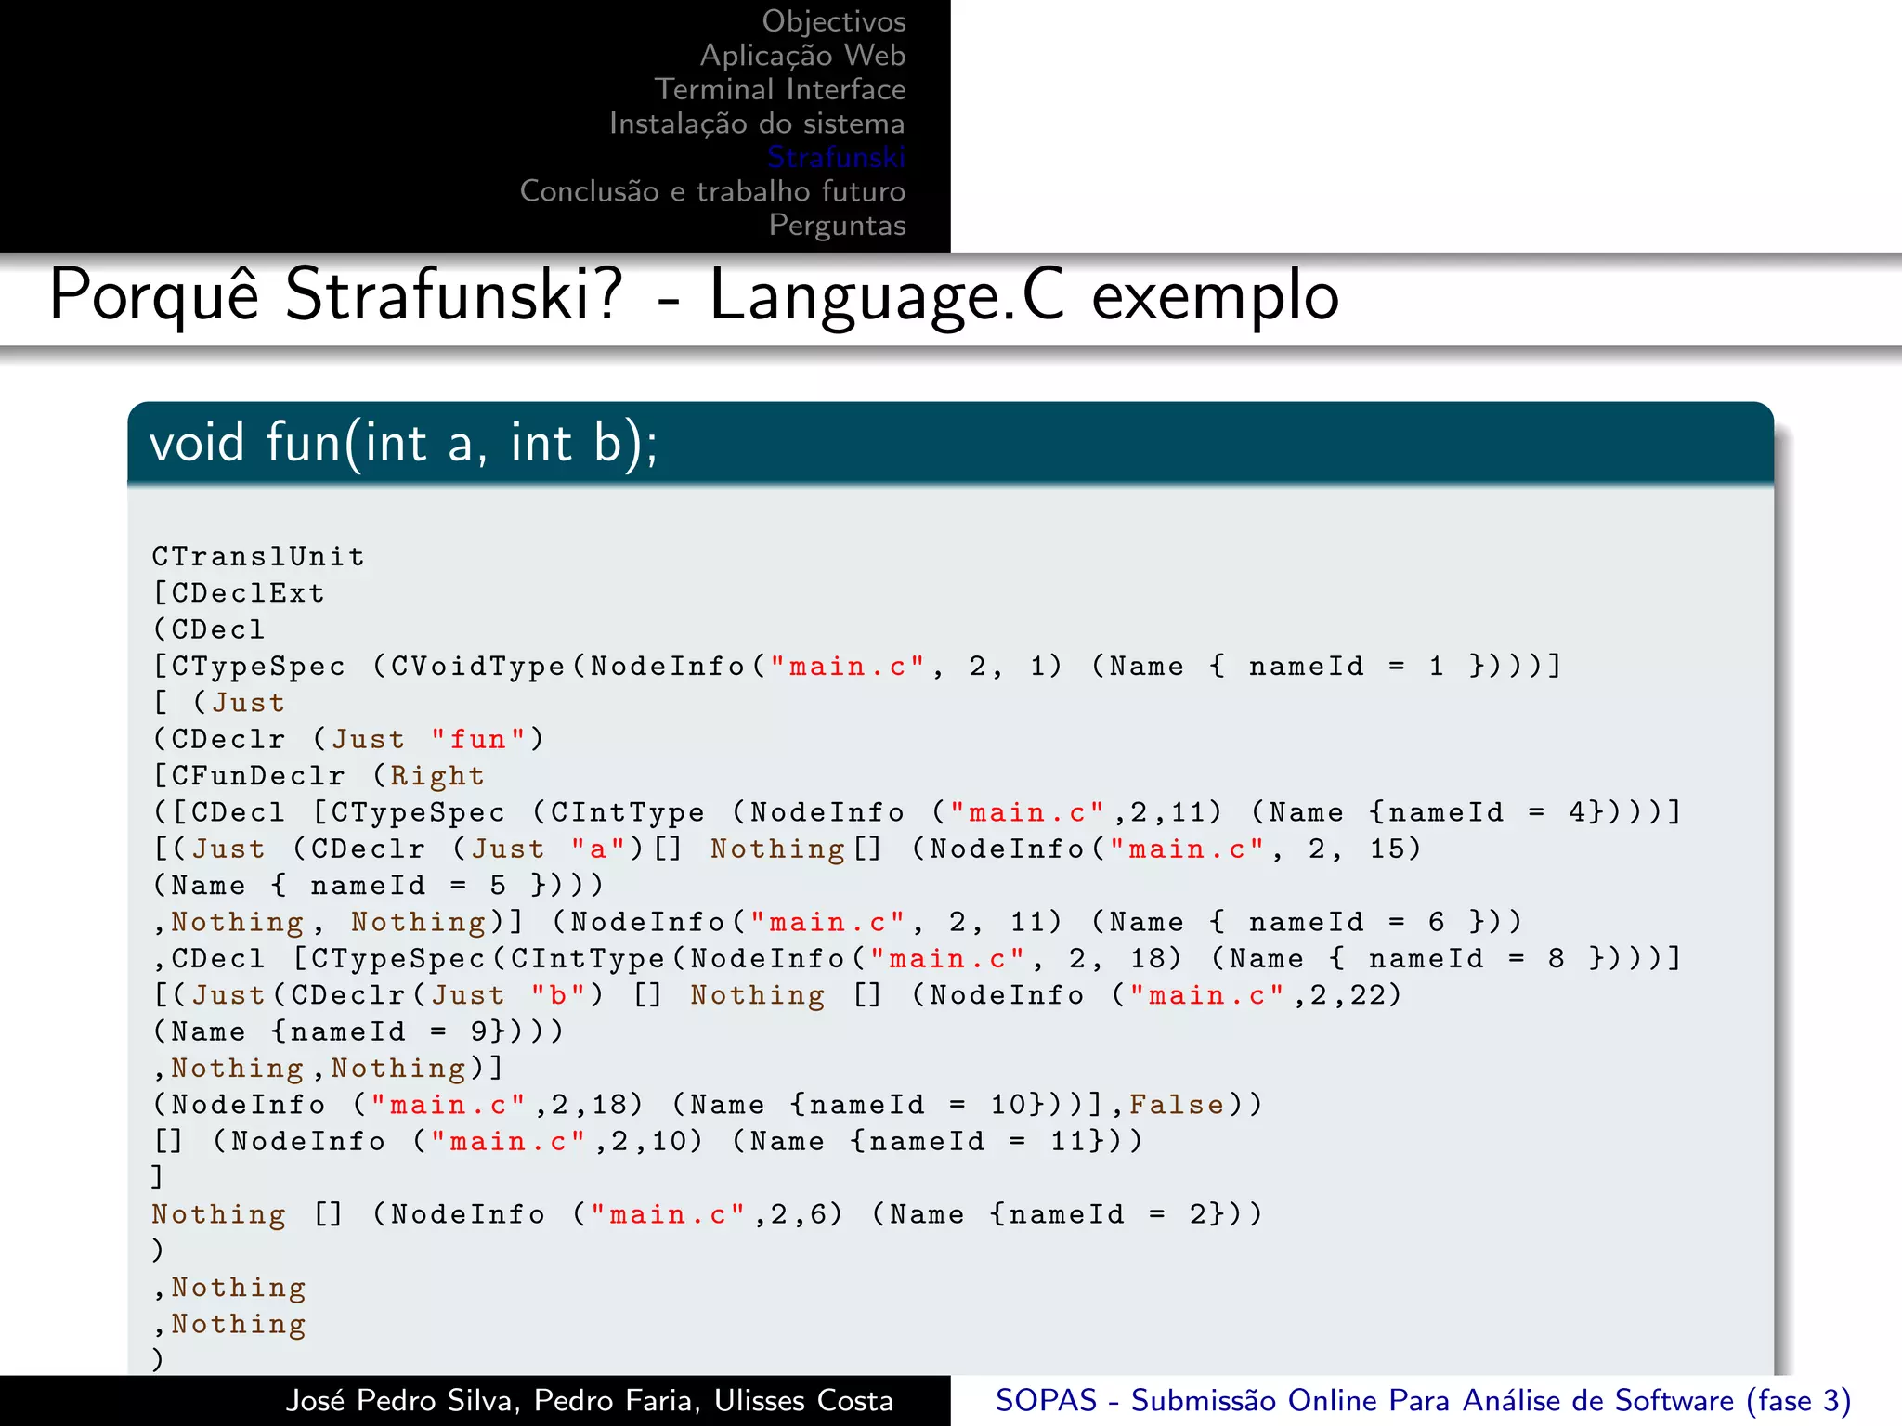1902x1426 pixels.
Task: Open the Perguntas section
Action: tap(837, 226)
